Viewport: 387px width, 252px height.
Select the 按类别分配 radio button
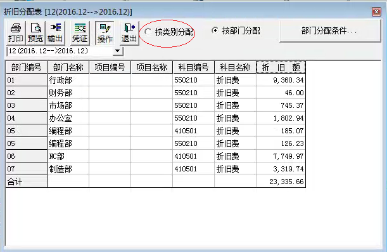coord(148,32)
